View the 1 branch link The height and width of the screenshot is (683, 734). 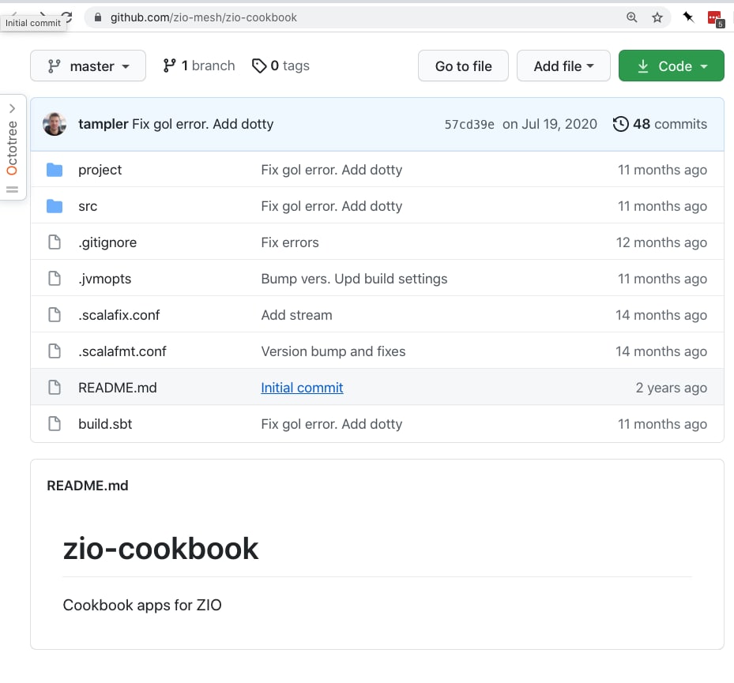coord(199,66)
